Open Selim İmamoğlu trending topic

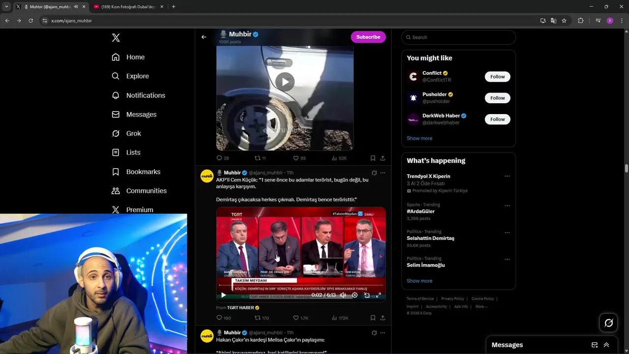[x=426, y=265]
